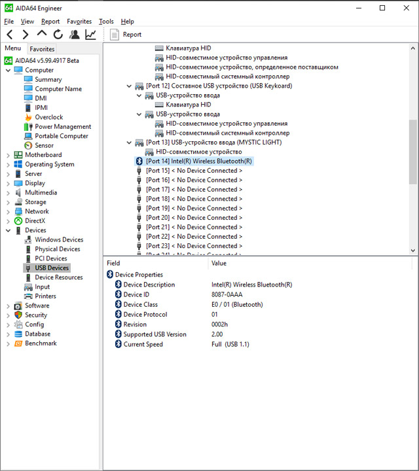The image size is (419, 471).
Task: Click the up-level arrow toolbar icon
Action: click(42, 33)
